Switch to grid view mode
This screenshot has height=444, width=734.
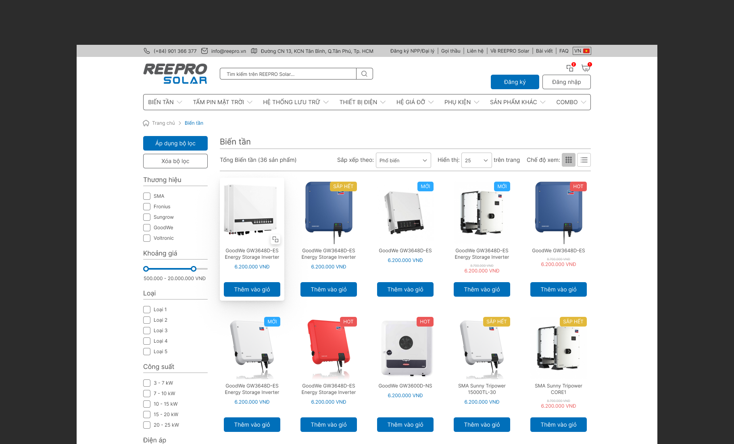pos(569,160)
